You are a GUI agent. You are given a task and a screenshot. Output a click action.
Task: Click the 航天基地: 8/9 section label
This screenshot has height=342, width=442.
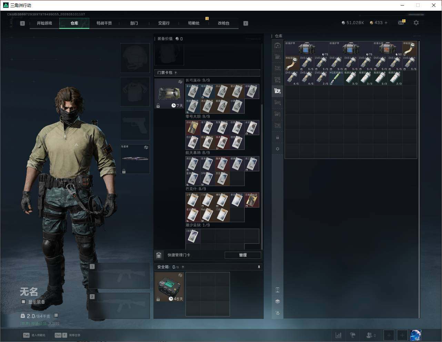(198, 153)
